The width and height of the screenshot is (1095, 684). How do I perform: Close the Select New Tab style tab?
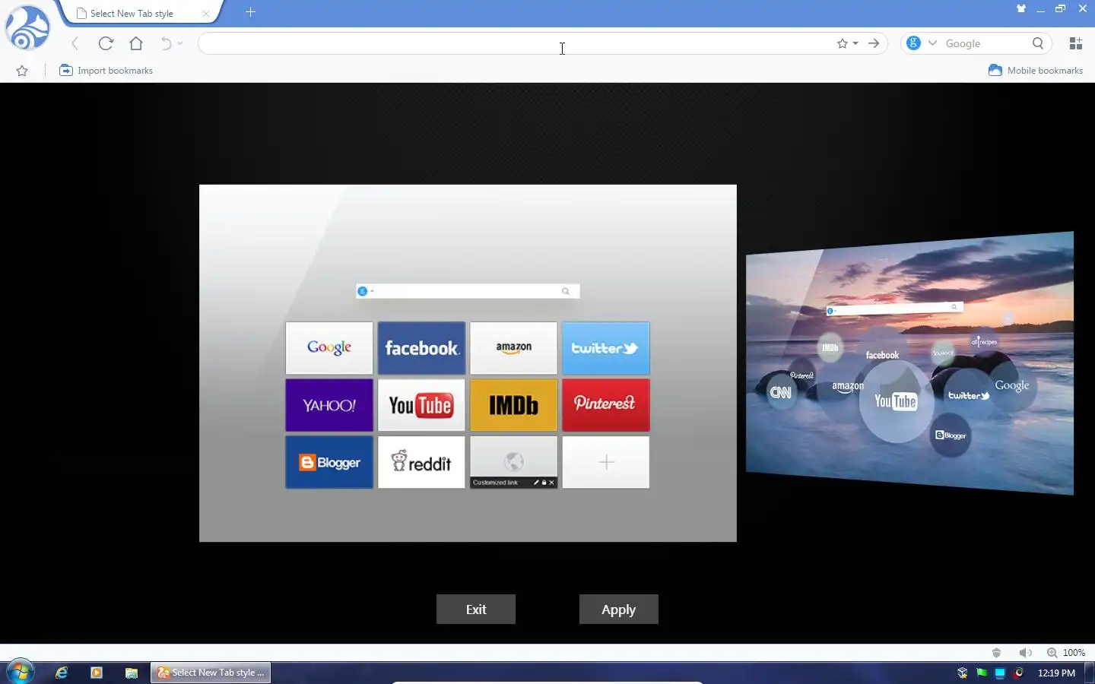pos(205,14)
